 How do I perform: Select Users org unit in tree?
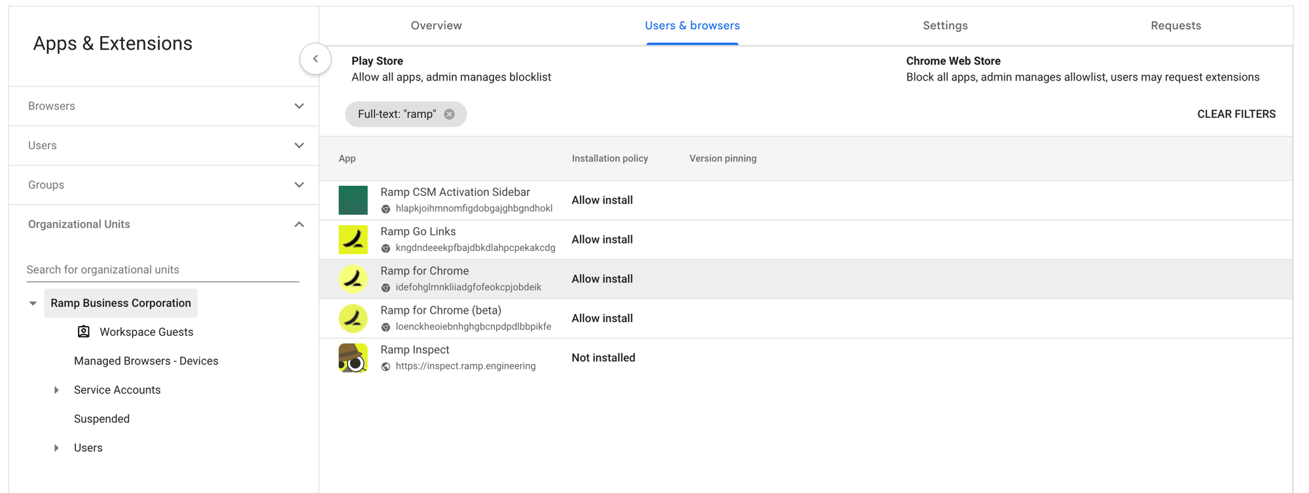pos(88,448)
